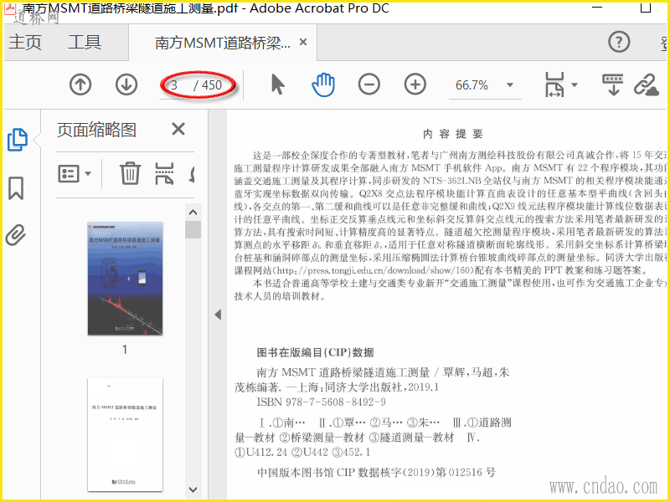Select the 南方MSMT道路桥梁 document tab
This screenshot has width=670, height=502.
click(222, 43)
